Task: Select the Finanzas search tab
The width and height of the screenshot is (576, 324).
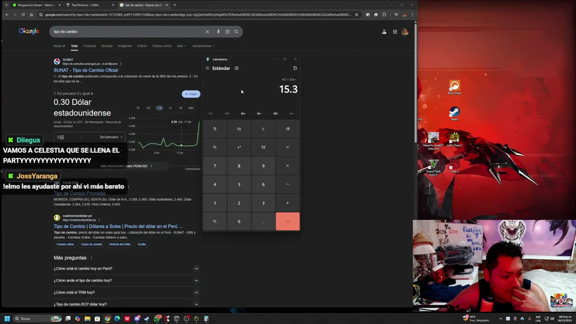Action: point(89,46)
